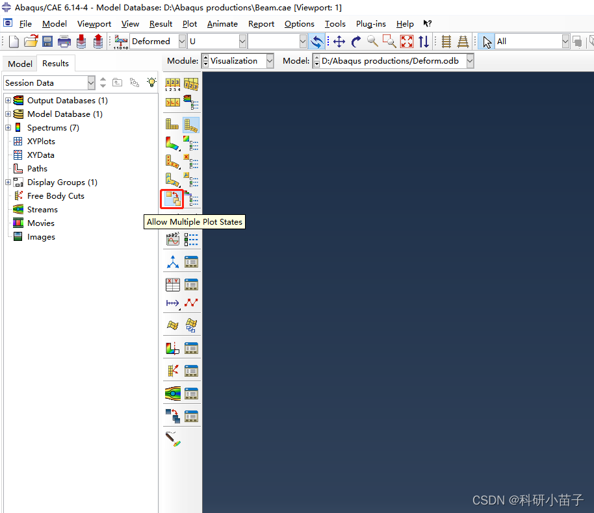Switch to the Model tab
The height and width of the screenshot is (513, 594).
point(20,64)
